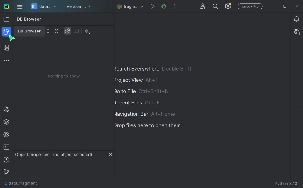Open Python Console from left sidebar

tap(6, 109)
